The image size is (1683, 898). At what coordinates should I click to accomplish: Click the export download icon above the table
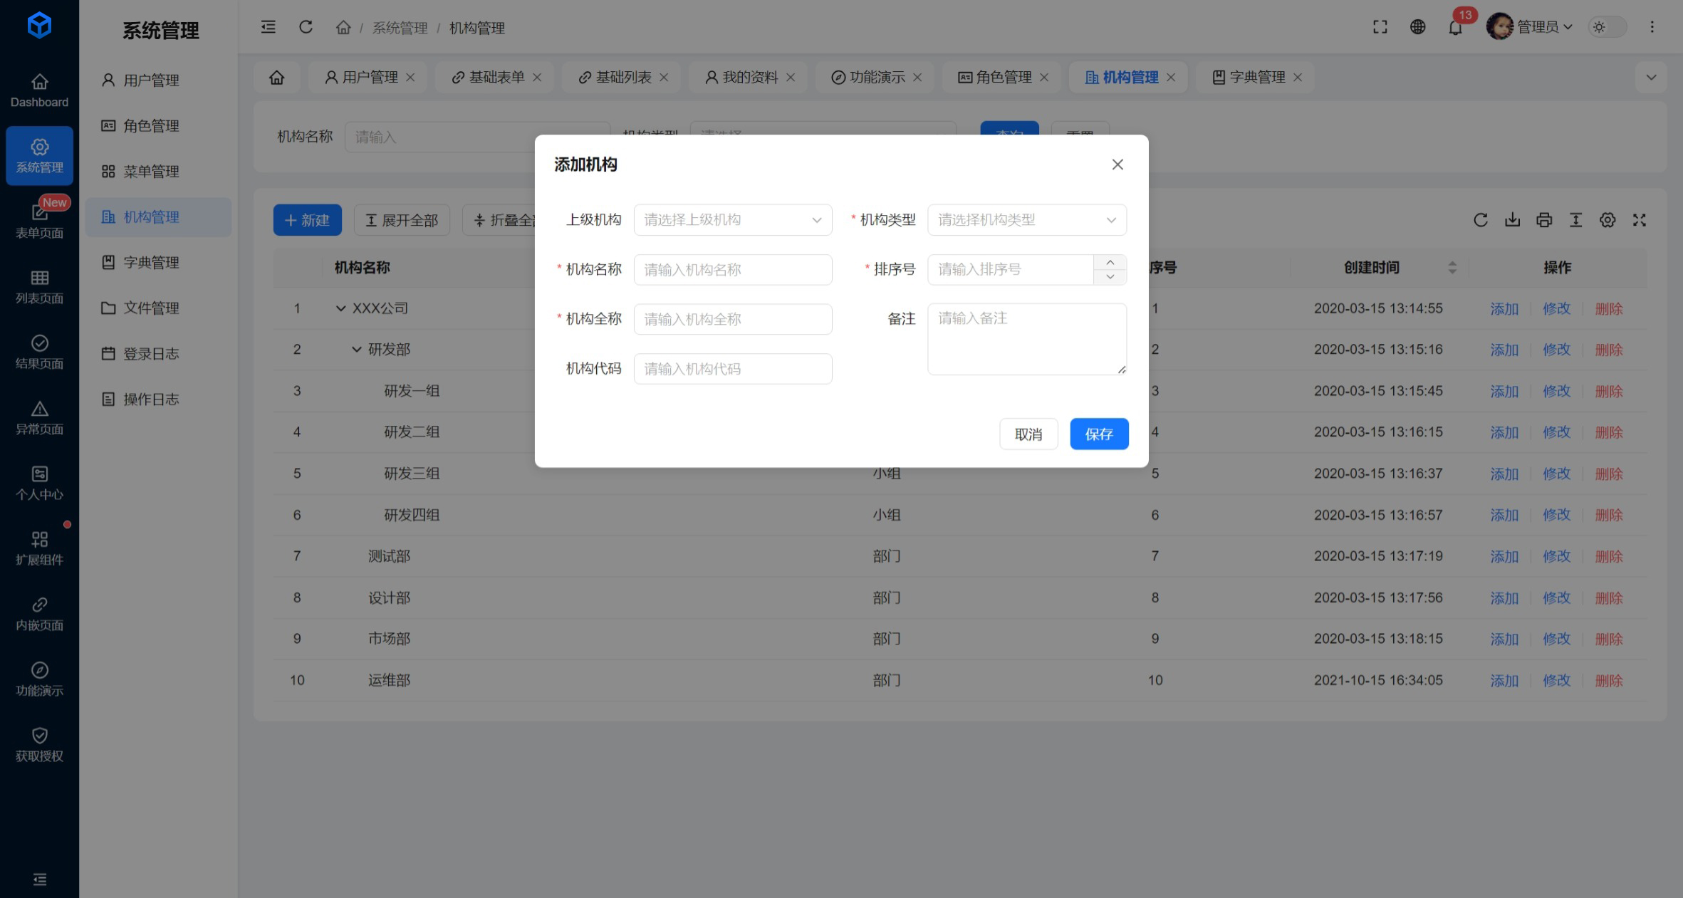tap(1512, 220)
